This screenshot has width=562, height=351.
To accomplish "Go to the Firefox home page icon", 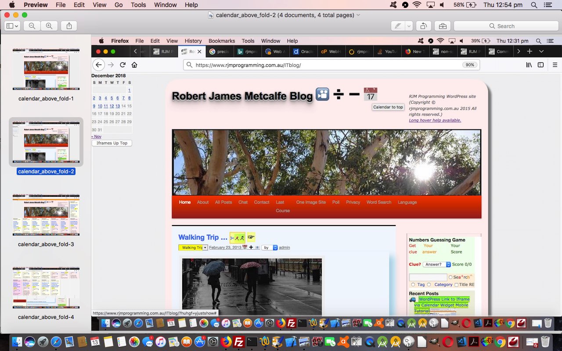I will [134, 65].
